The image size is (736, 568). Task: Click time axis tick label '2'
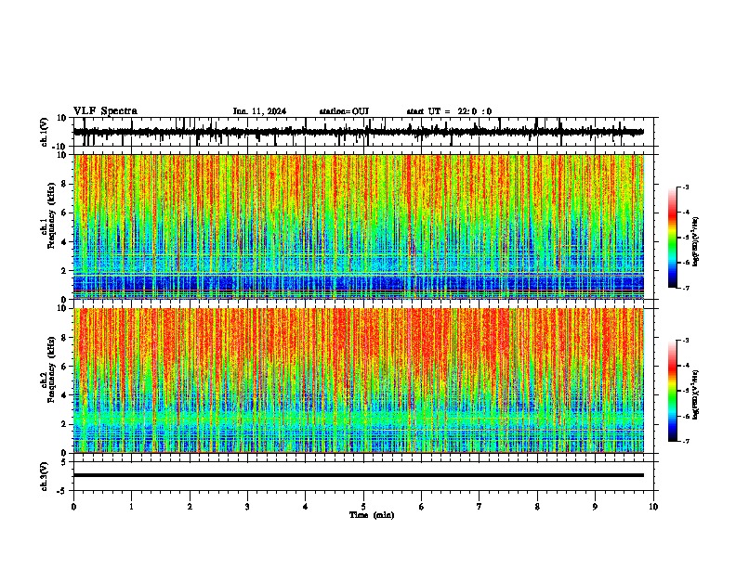190,507
